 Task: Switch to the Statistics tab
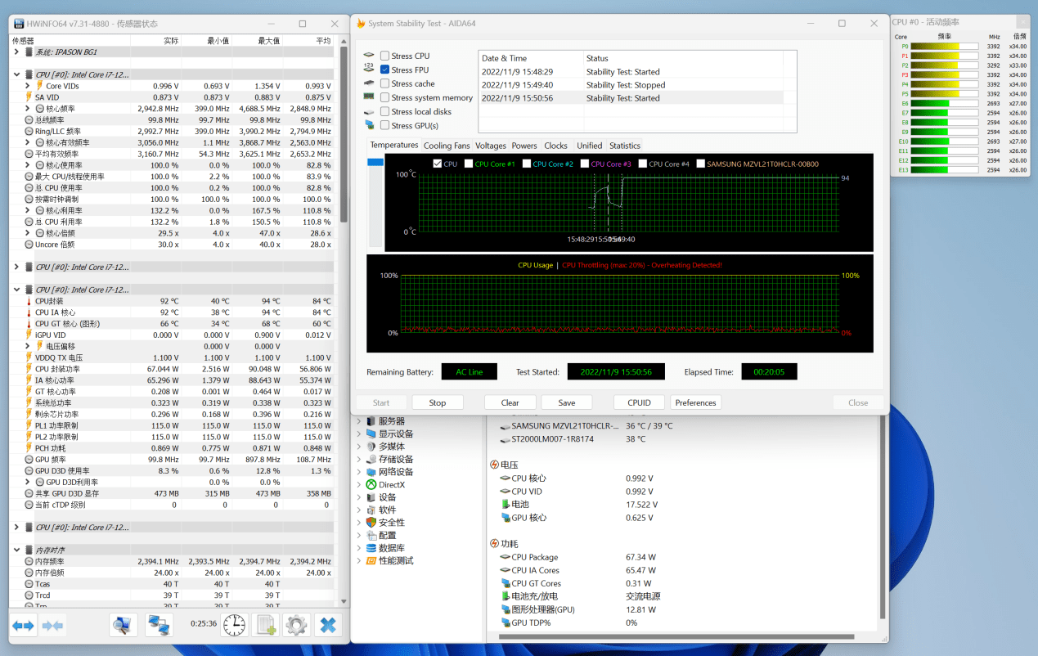pos(625,146)
